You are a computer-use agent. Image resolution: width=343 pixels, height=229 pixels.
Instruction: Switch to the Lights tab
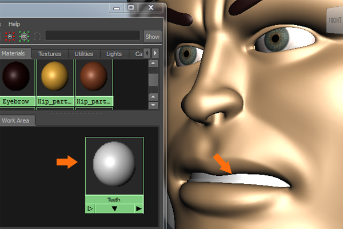click(x=114, y=54)
